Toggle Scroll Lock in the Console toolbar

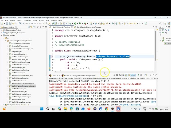pos(126,75)
